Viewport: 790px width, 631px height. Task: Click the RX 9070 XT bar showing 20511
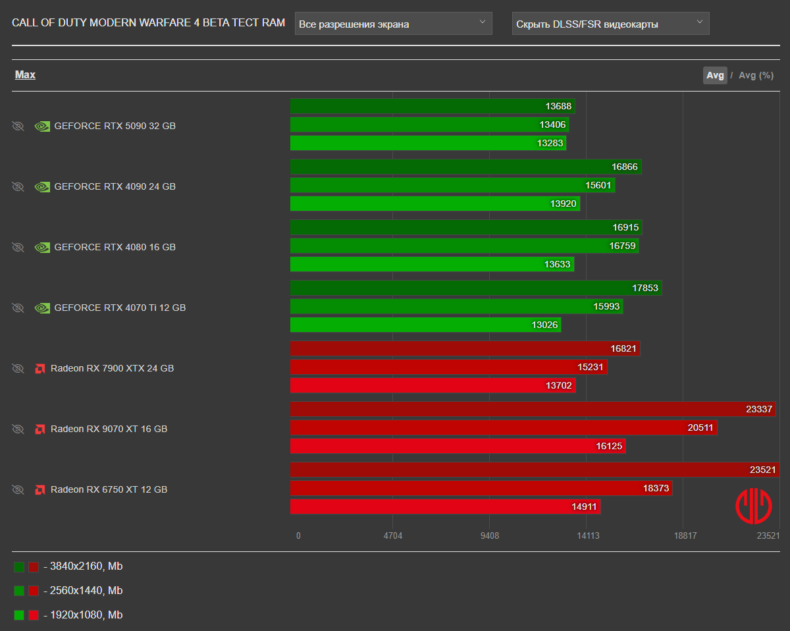(504, 427)
